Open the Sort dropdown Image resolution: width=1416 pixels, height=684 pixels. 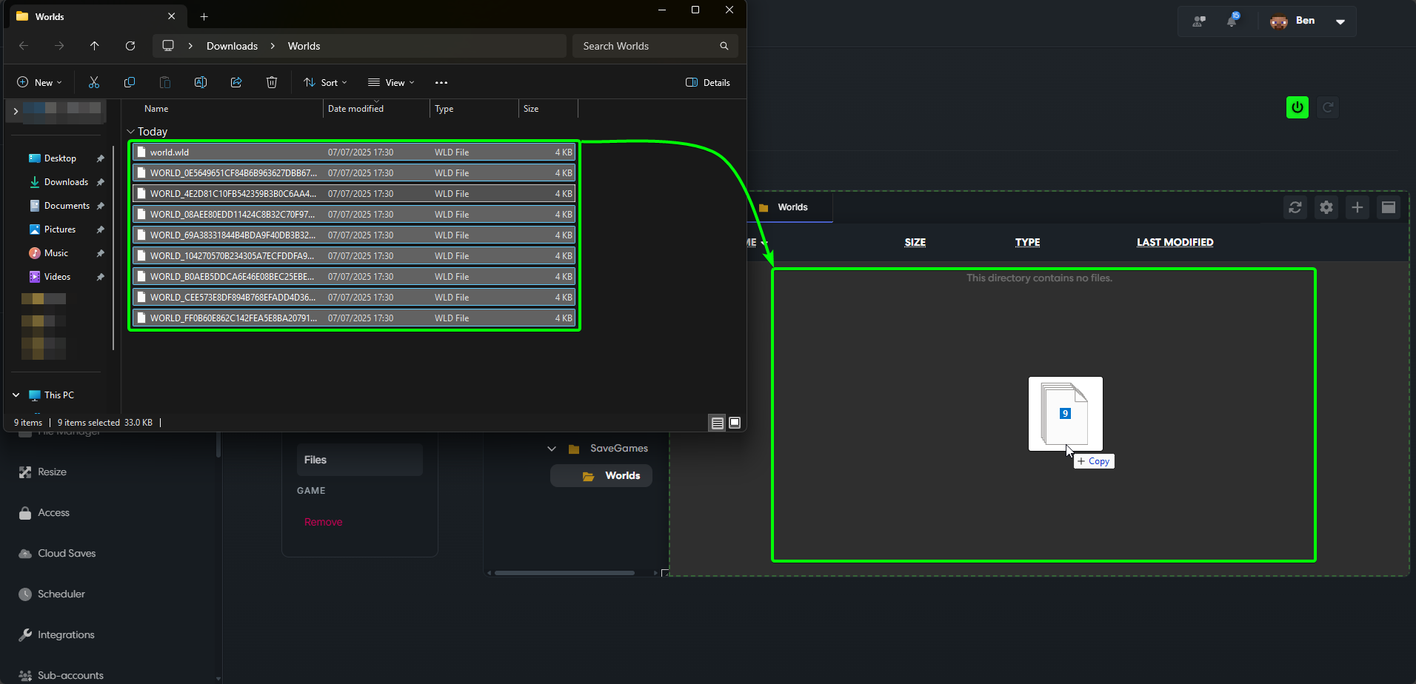(325, 83)
